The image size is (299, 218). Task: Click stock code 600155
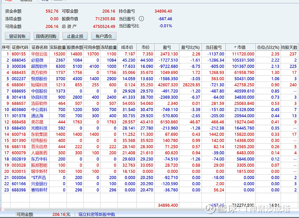coord(19,54)
